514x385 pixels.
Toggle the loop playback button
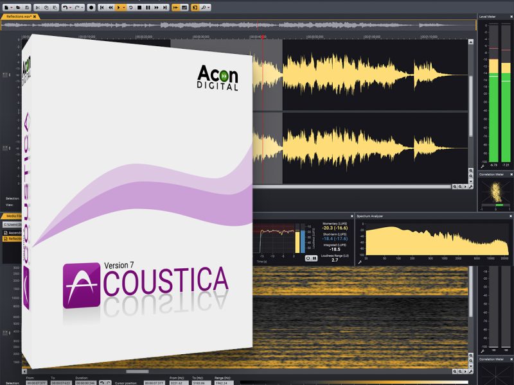[x=130, y=7]
